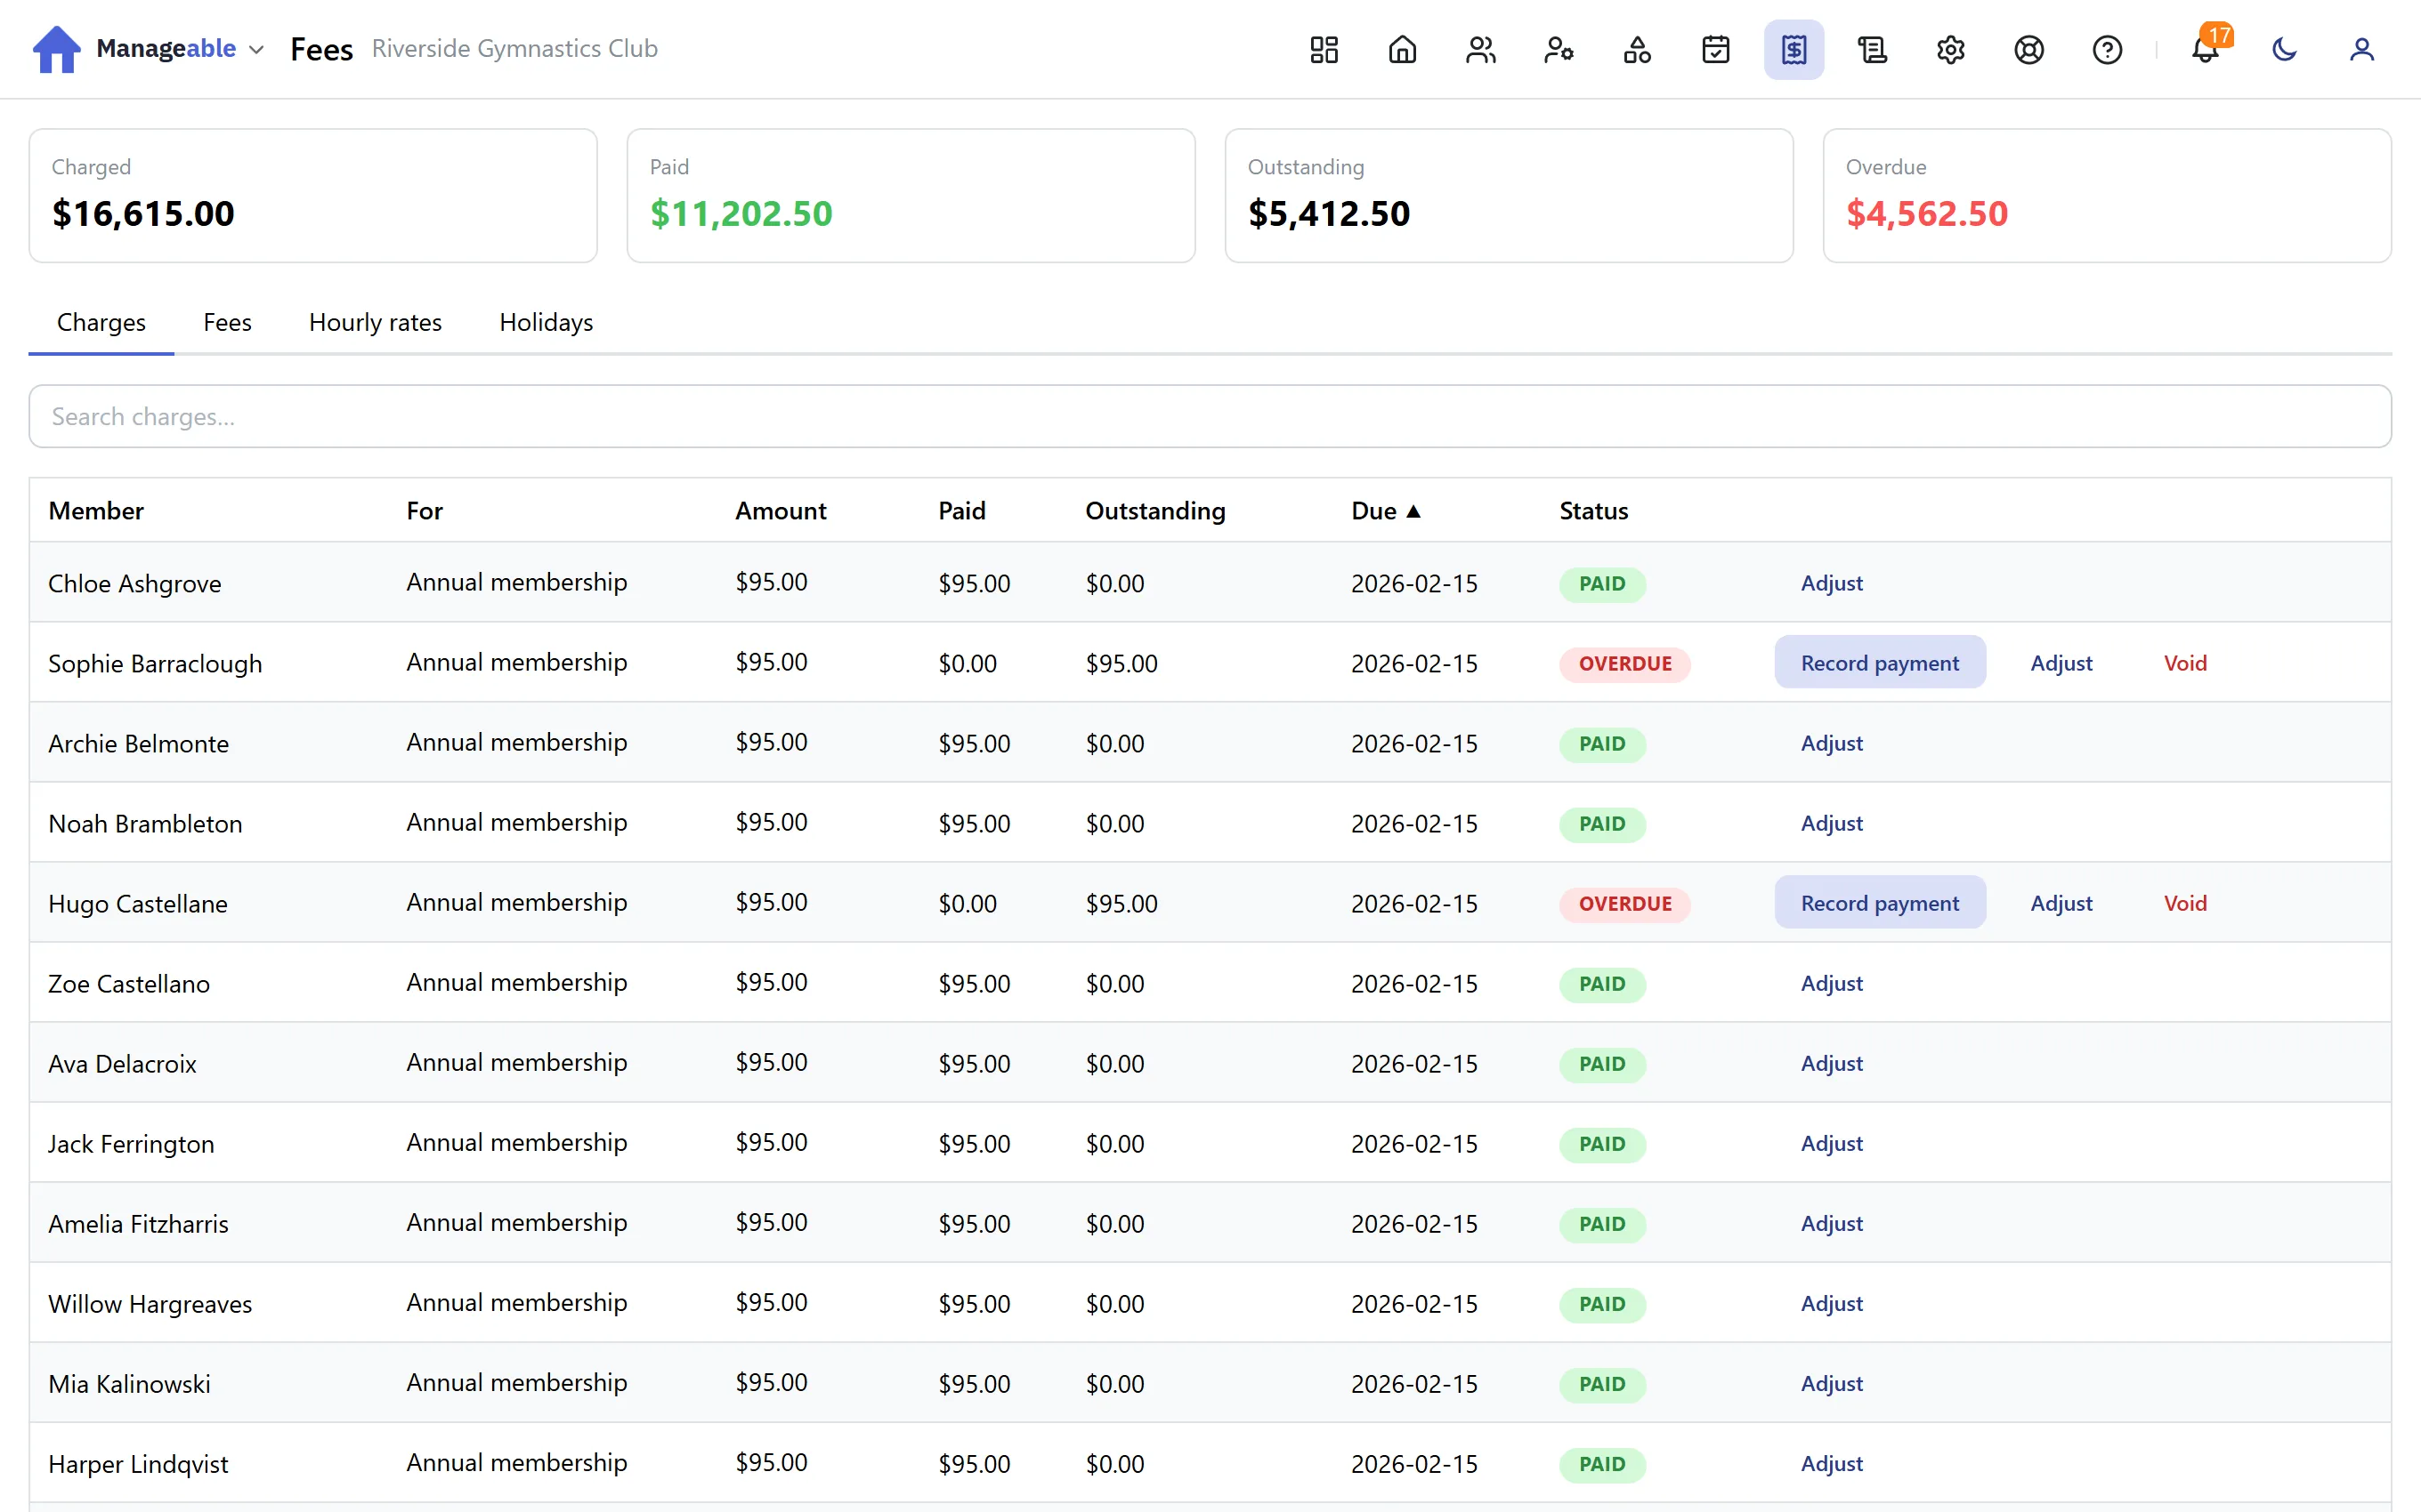2421x1512 pixels.
Task: Open the user profile icon
Action: (2362, 49)
